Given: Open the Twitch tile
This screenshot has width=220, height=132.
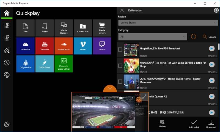Looking at the screenshot, I should [x=102, y=46].
